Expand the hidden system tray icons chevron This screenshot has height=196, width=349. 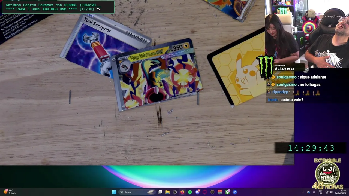point(303,192)
